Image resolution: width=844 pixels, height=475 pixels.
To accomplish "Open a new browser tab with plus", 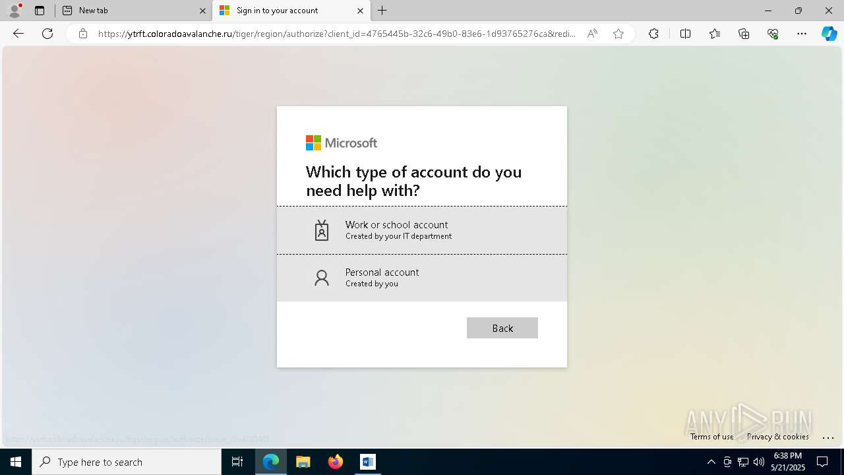I will pos(382,11).
